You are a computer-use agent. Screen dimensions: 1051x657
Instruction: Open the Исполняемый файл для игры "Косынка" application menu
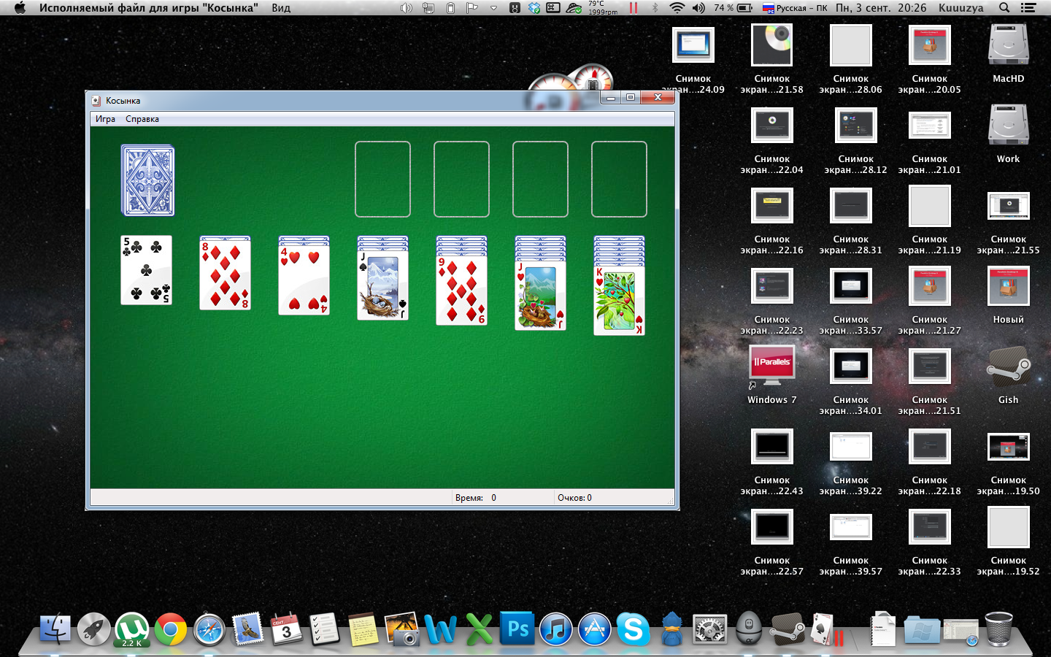[149, 8]
